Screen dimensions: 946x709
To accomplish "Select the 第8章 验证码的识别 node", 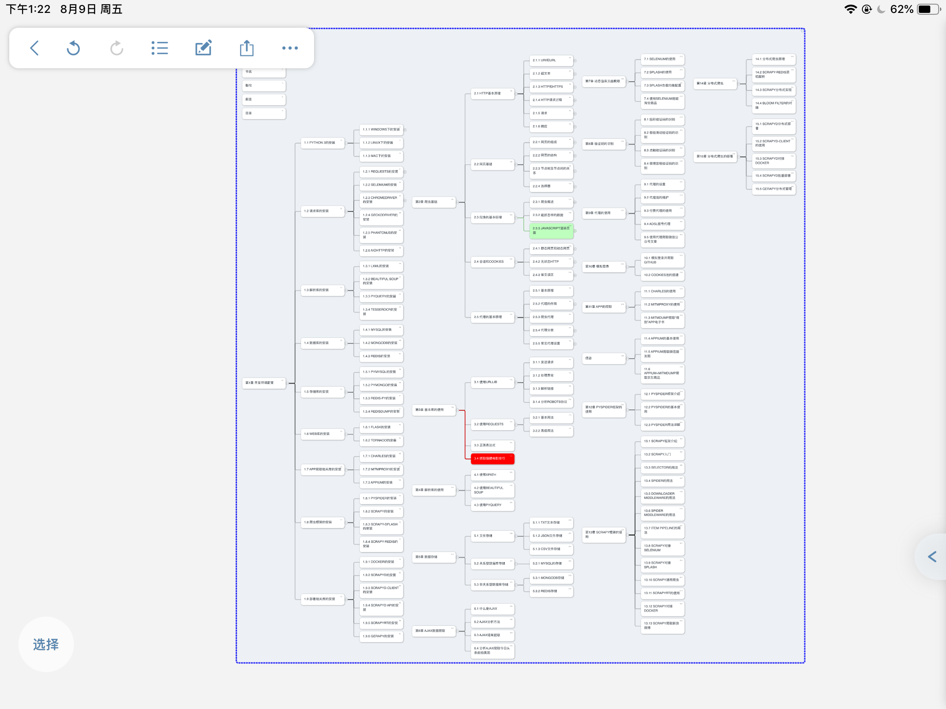I will coord(604,144).
